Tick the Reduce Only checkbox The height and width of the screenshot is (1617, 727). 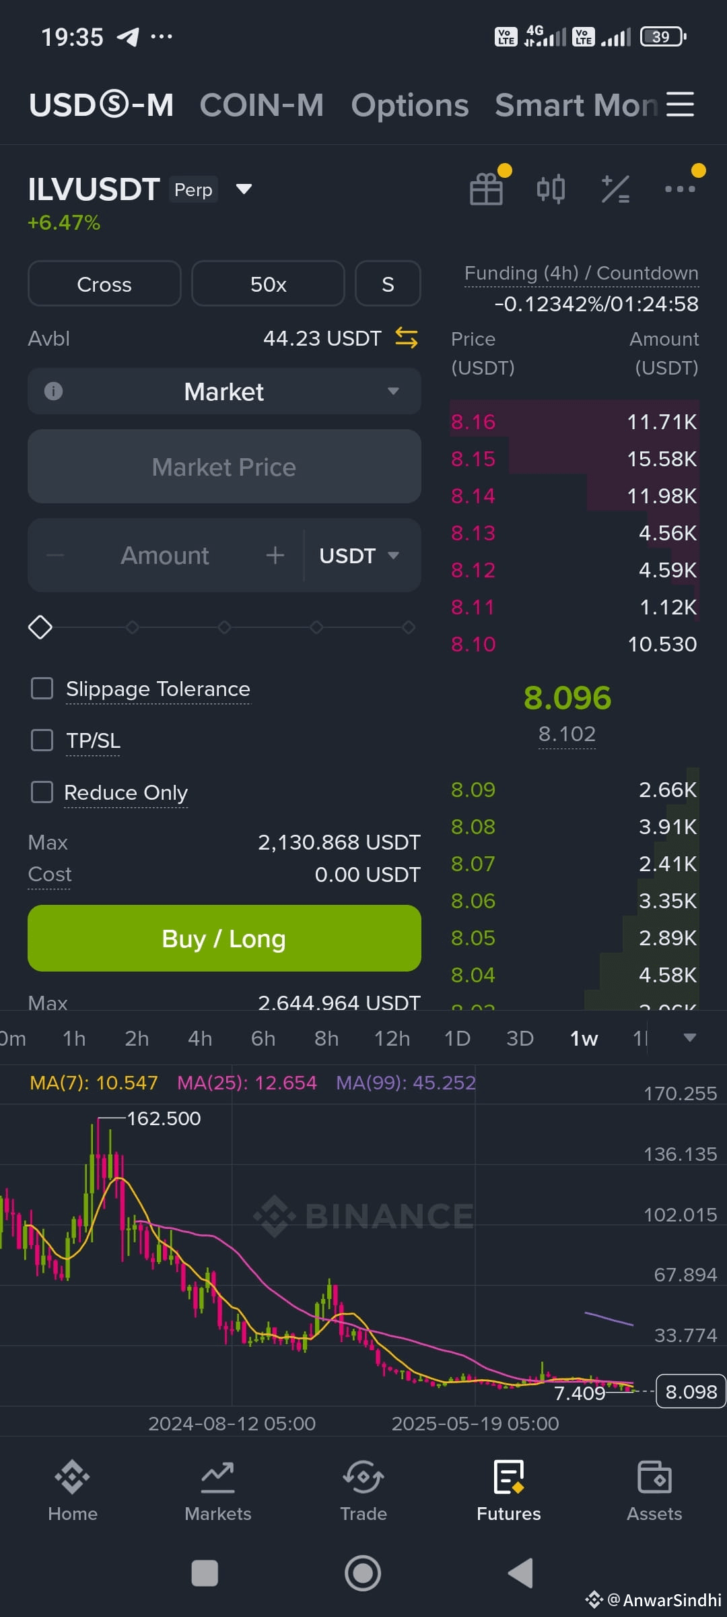[42, 792]
